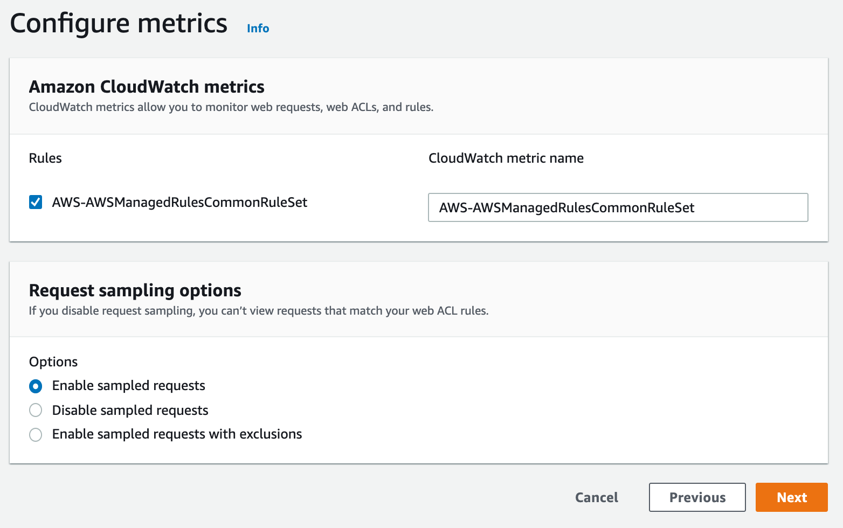Uncheck the AWS-AWSManagedRulesCommonRuleSet rule checkbox
The image size is (843, 528).
pyautogui.click(x=36, y=203)
